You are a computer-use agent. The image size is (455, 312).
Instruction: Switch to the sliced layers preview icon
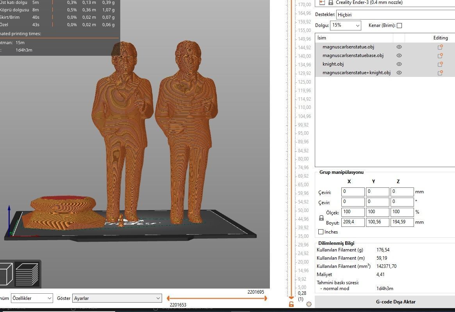(27, 274)
